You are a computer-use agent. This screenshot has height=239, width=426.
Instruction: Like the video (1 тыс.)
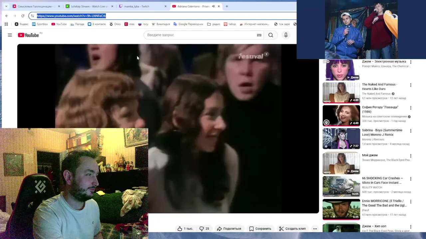point(185,228)
